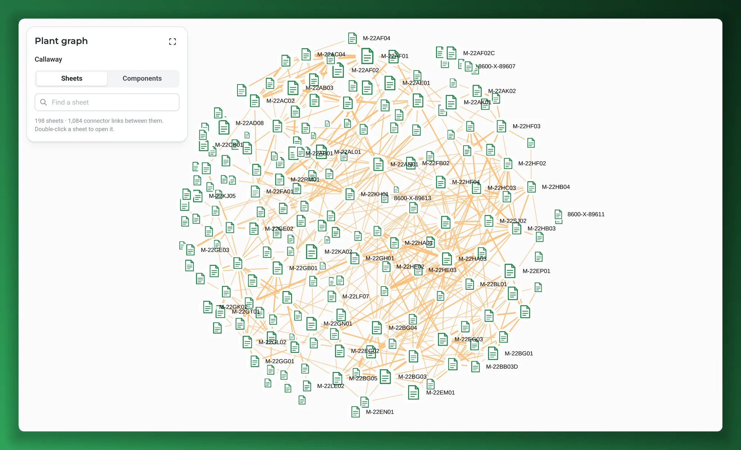Screen dimensions: 741x450
Task: Select the M-22GG01 sheet node icon
Action: click(x=255, y=361)
